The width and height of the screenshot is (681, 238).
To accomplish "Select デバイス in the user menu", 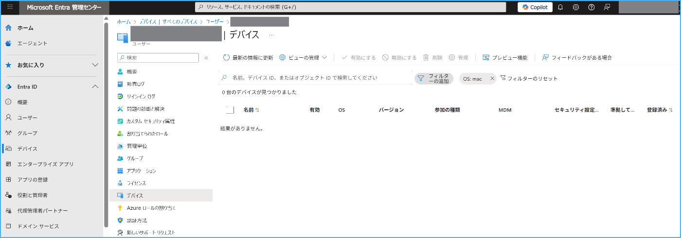I will tap(161, 195).
